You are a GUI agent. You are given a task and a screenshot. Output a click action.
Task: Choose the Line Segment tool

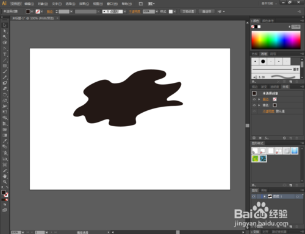tap(5, 60)
